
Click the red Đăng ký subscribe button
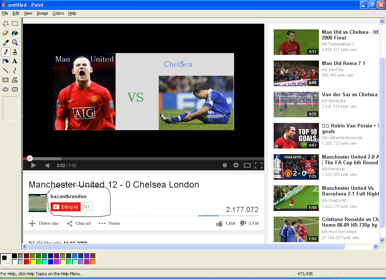click(x=66, y=207)
